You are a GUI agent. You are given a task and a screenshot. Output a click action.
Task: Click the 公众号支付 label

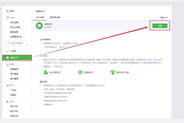55,72
